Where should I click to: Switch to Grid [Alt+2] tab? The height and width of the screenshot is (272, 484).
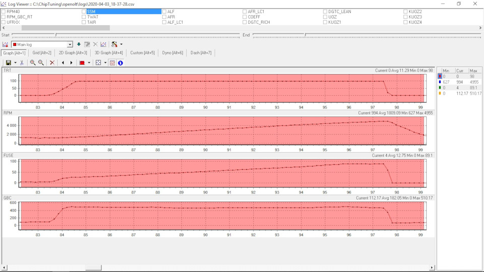click(42, 53)
